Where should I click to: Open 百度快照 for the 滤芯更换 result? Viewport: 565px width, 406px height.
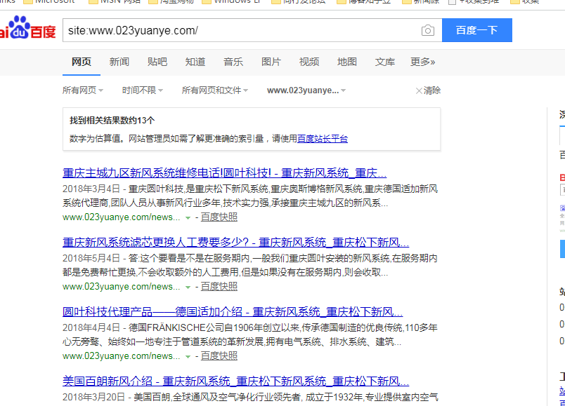point(219,287)
